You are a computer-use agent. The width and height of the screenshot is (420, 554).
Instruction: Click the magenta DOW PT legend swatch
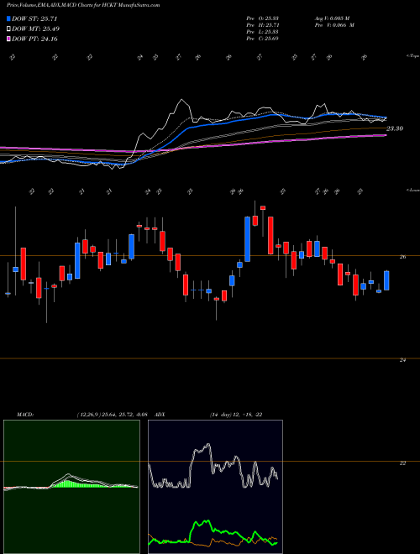[8, 39]
